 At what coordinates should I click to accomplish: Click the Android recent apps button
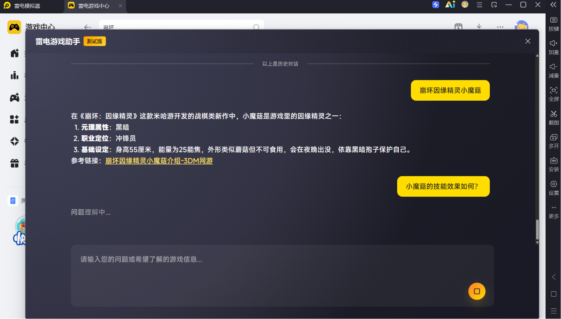click(554, 311)
